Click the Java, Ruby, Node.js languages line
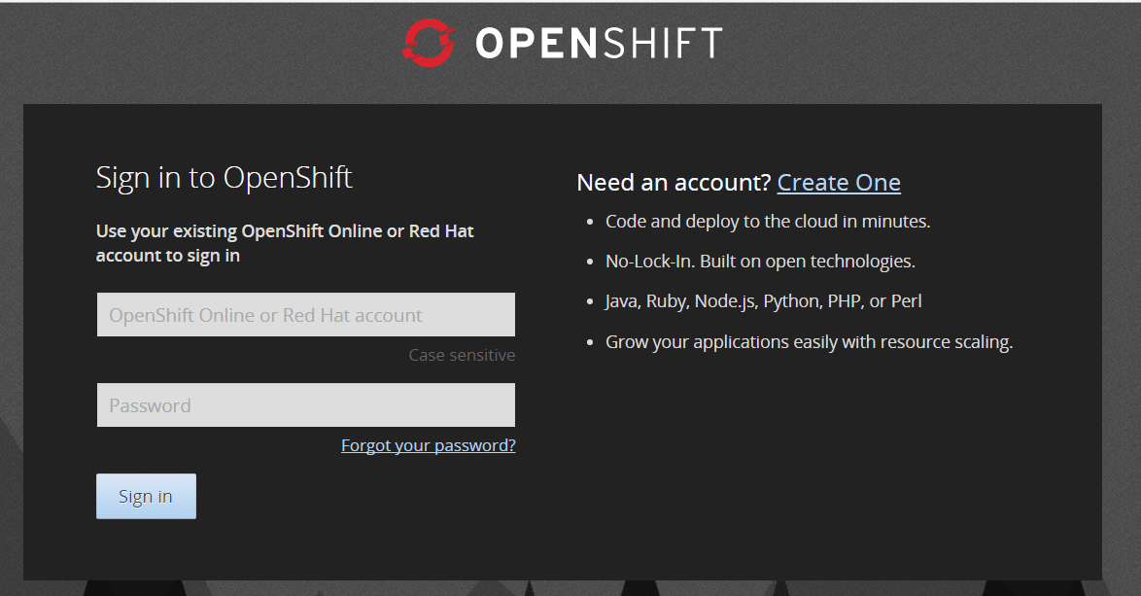The image size is (1141, 596). pos(763,301)
